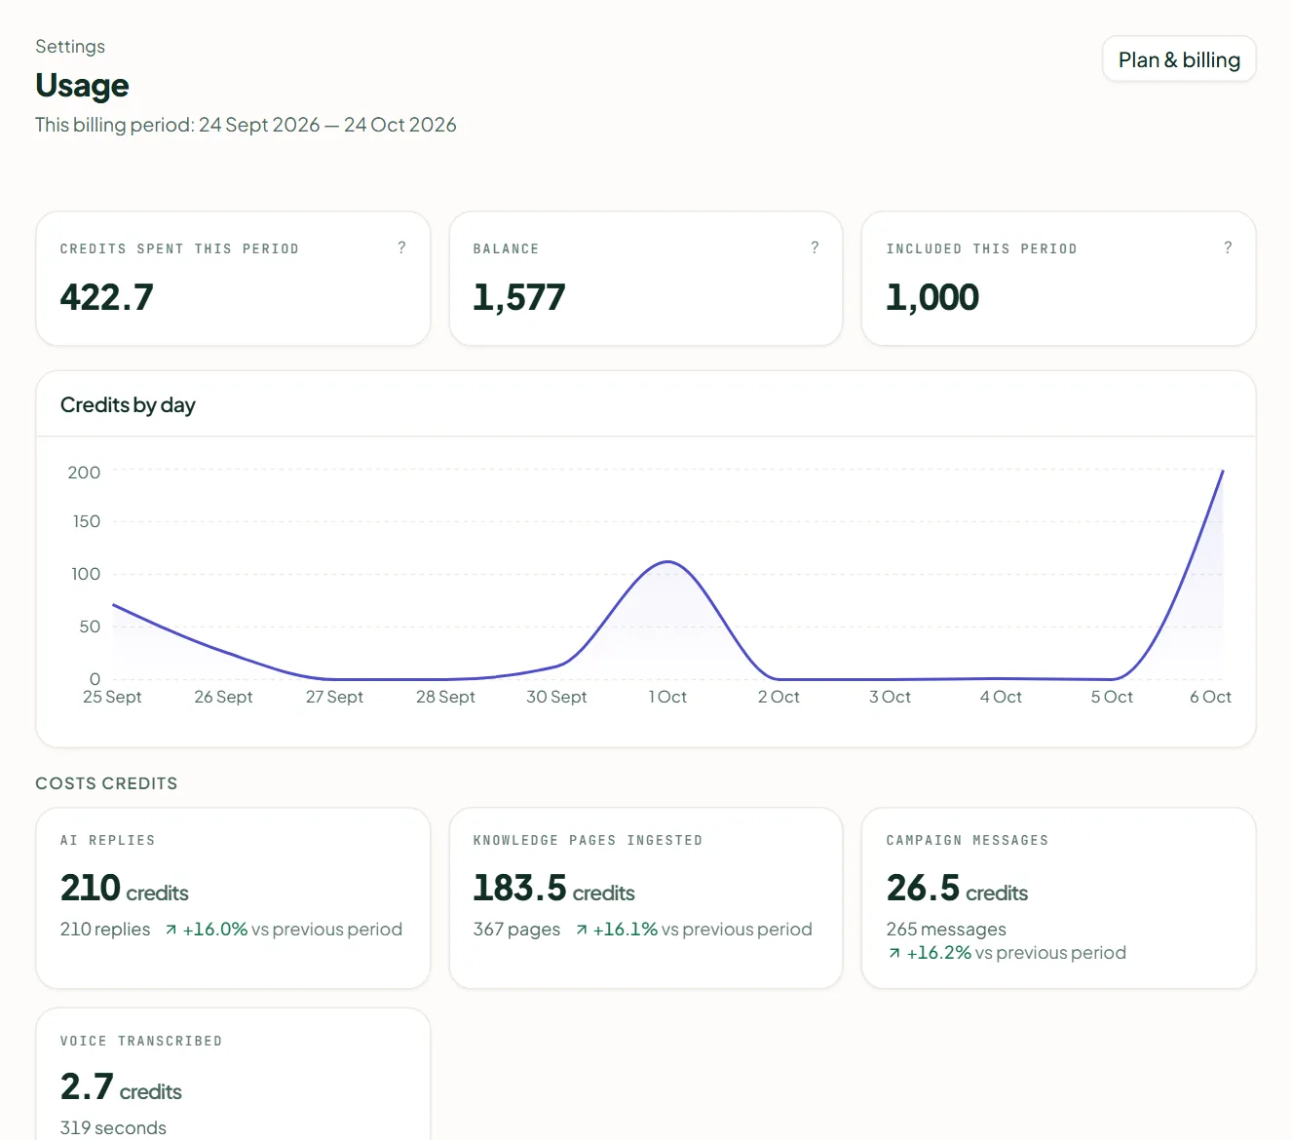Image resolution: width=1292 pixels, height=1140 pixels.
Task: Open help icon on Included This Period
Action: (x=1228, y=247)
